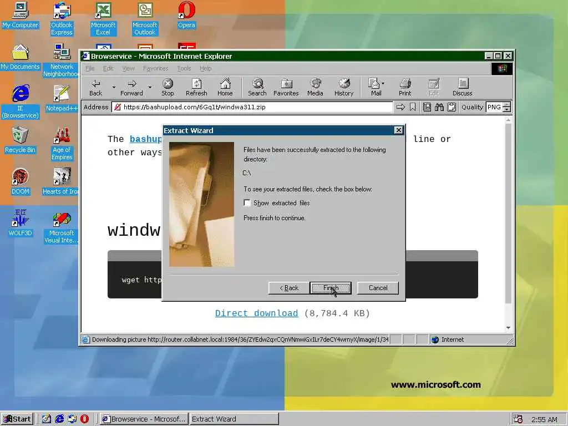
Task: Select Microsoft Excel desktop shortcut
Action: tap(103, 19)
